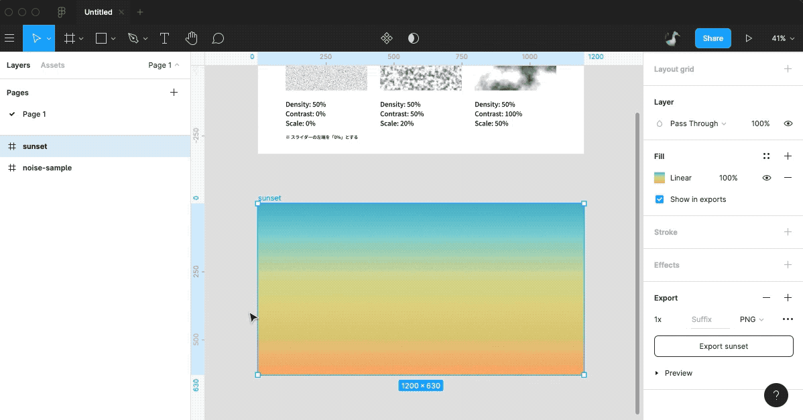Select the Move tool arrow

pyautogui.click(x=36, y=38)
